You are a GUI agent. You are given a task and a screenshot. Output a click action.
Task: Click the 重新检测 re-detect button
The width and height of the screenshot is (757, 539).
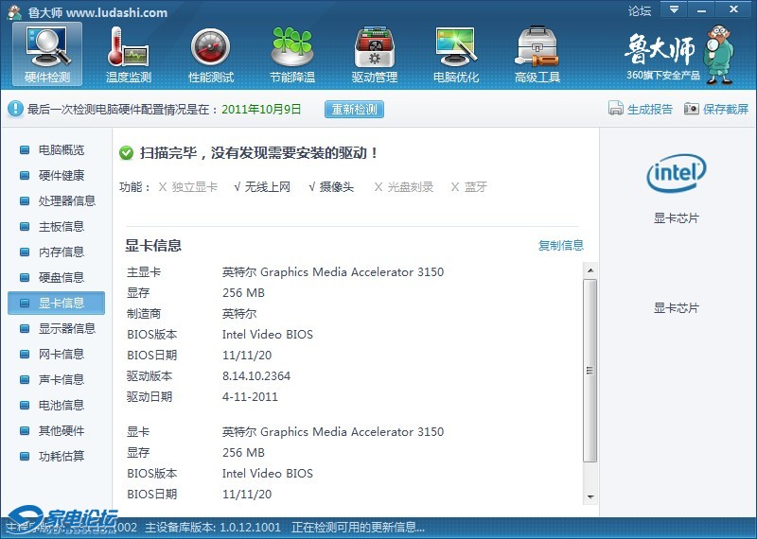(354, 109)
